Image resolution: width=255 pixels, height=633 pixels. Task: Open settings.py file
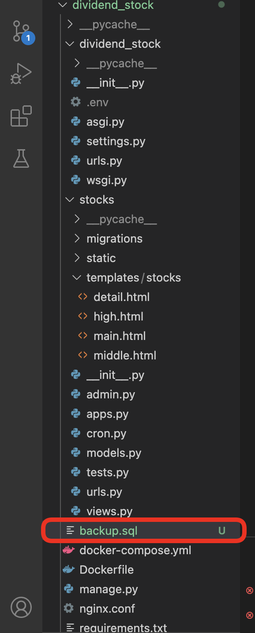click(116, 141)
